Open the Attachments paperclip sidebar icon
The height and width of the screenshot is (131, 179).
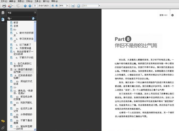point(3,128)
